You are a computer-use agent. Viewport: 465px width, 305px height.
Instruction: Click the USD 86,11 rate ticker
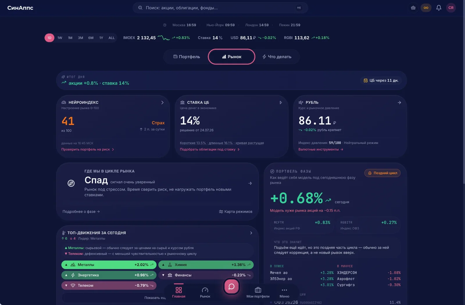[253, 38]
